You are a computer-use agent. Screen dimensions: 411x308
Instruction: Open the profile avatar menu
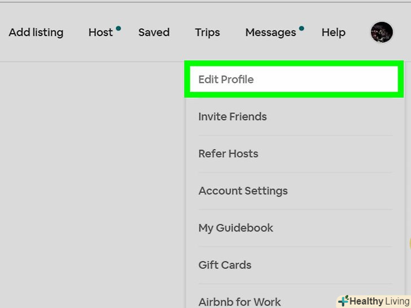click(382, 32)
